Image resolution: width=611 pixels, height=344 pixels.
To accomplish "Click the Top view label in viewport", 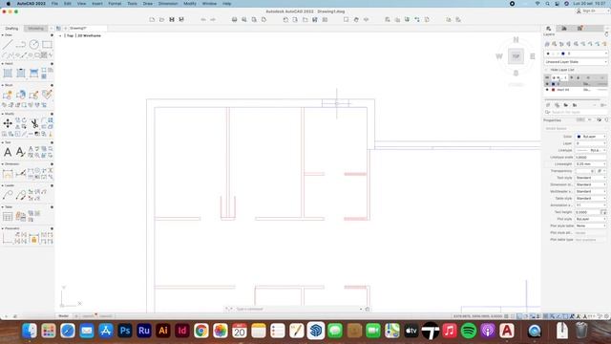I will click(70, 35).
